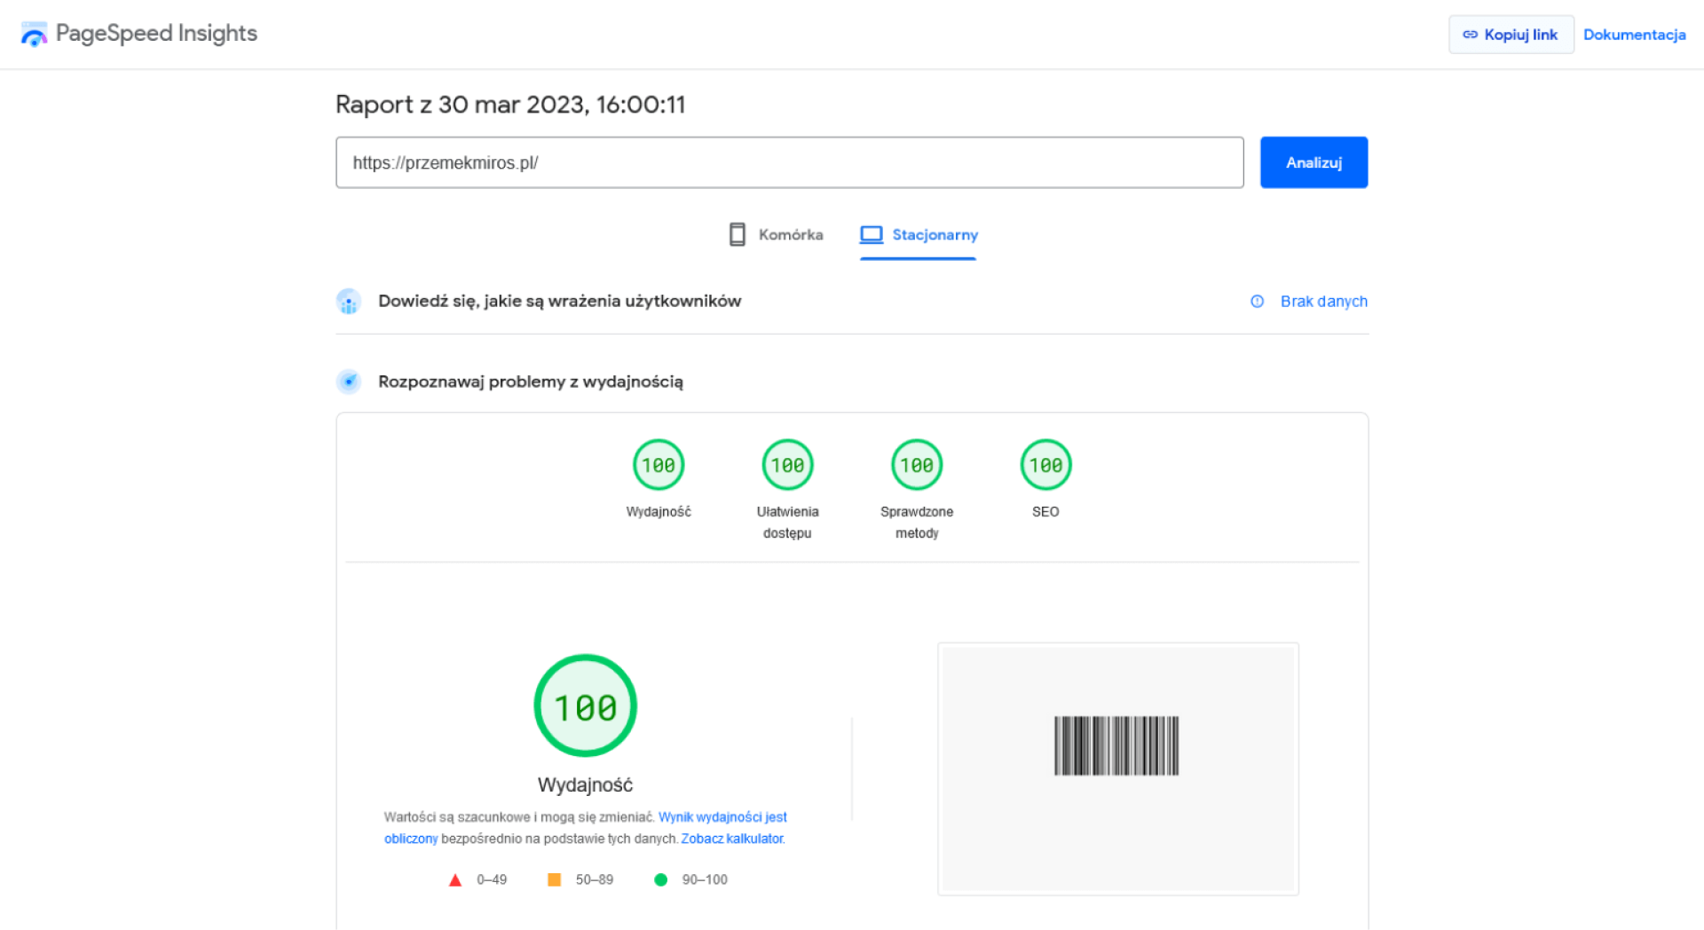The width and height of the screenshot is (1704, 930).
Task: Select the mobile phone icon on Komórka tab
Action: click(x=738, y=233)
